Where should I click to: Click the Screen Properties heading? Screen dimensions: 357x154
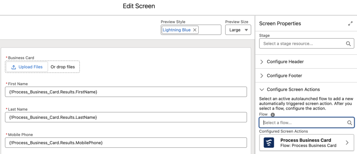280,23
